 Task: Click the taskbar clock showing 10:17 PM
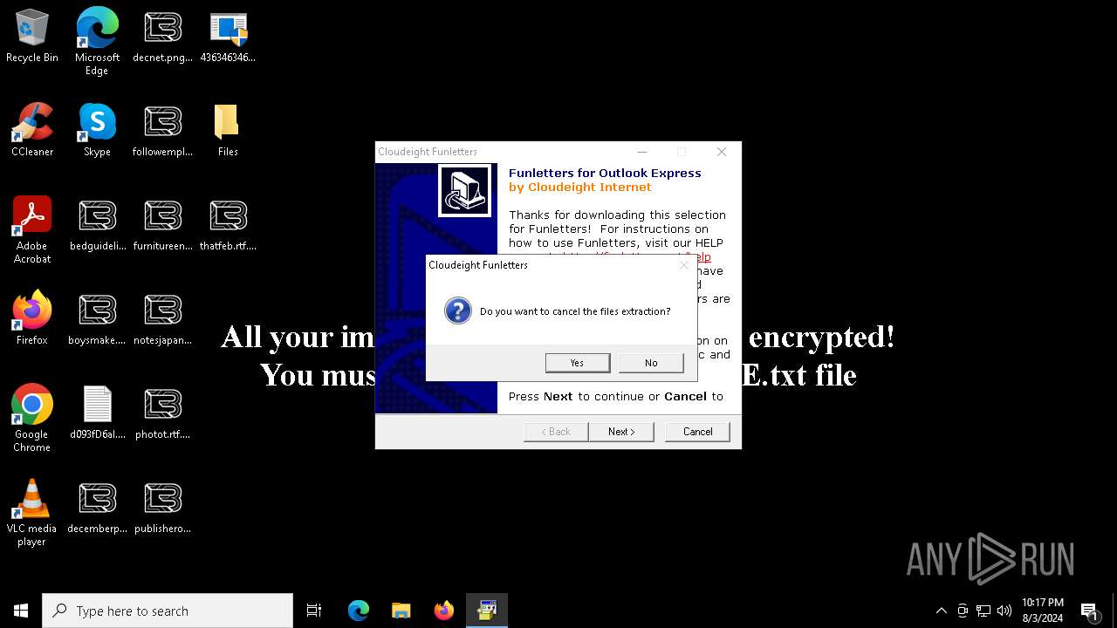click(1042, 611)
